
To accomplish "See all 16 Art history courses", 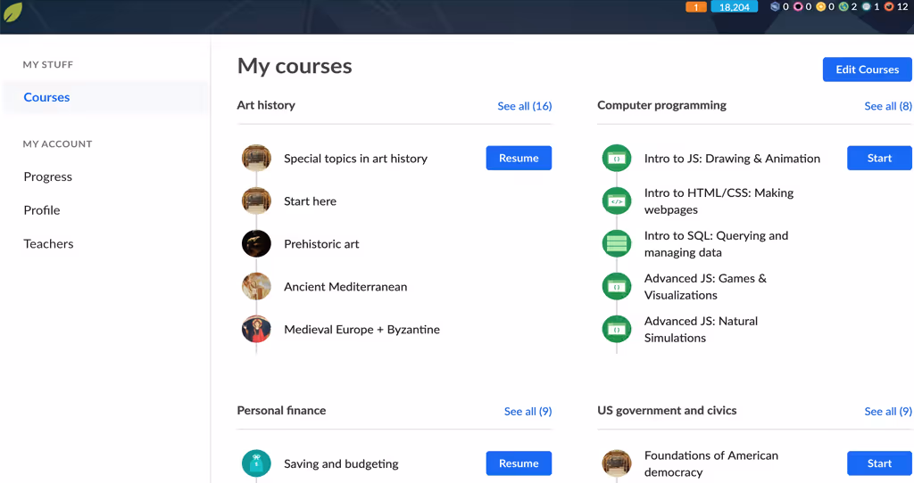I will point(525,106).
